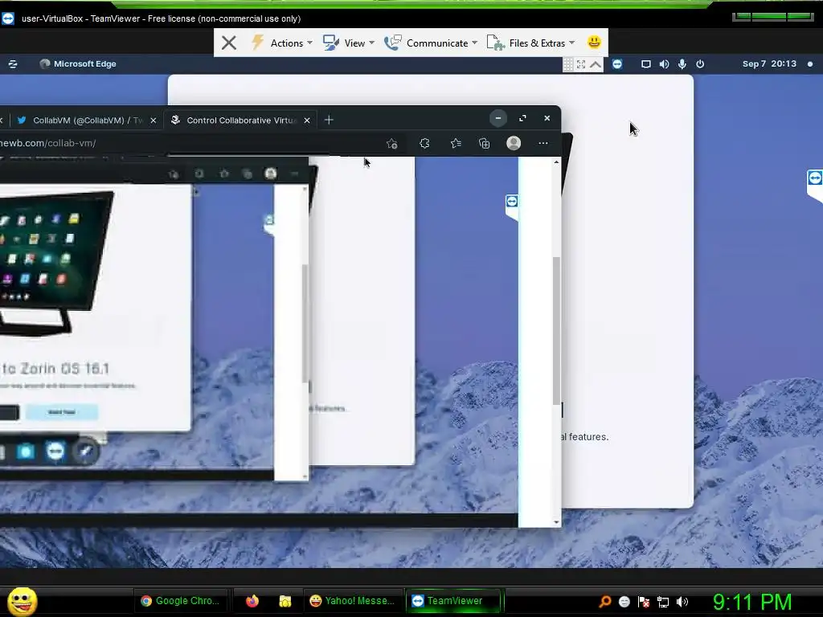
Task: Click the screen icon in the Zorin panel
Action: coord(646,64)
